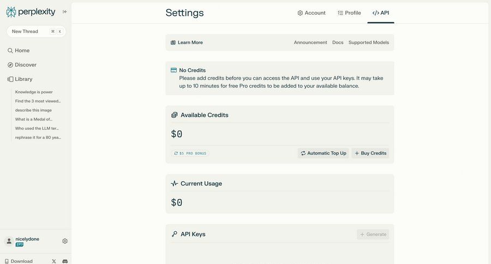Click the Library stack icon

click(10, 79)
